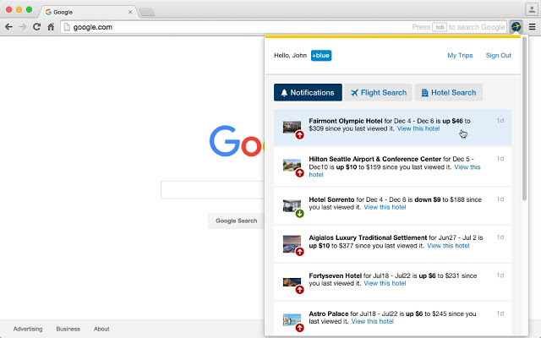Click the browser forward arrow
Viewport: 541px width, 338px height.
[23, 27]
